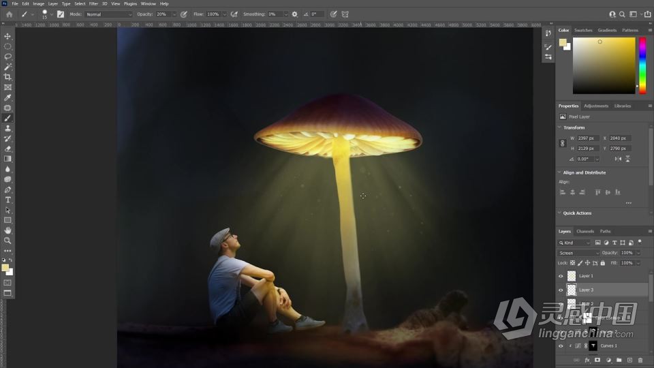Open smoothing options gear icon
Image resolution: width=654 pixels, height=368 pixels.
click(x=294, y=14)
